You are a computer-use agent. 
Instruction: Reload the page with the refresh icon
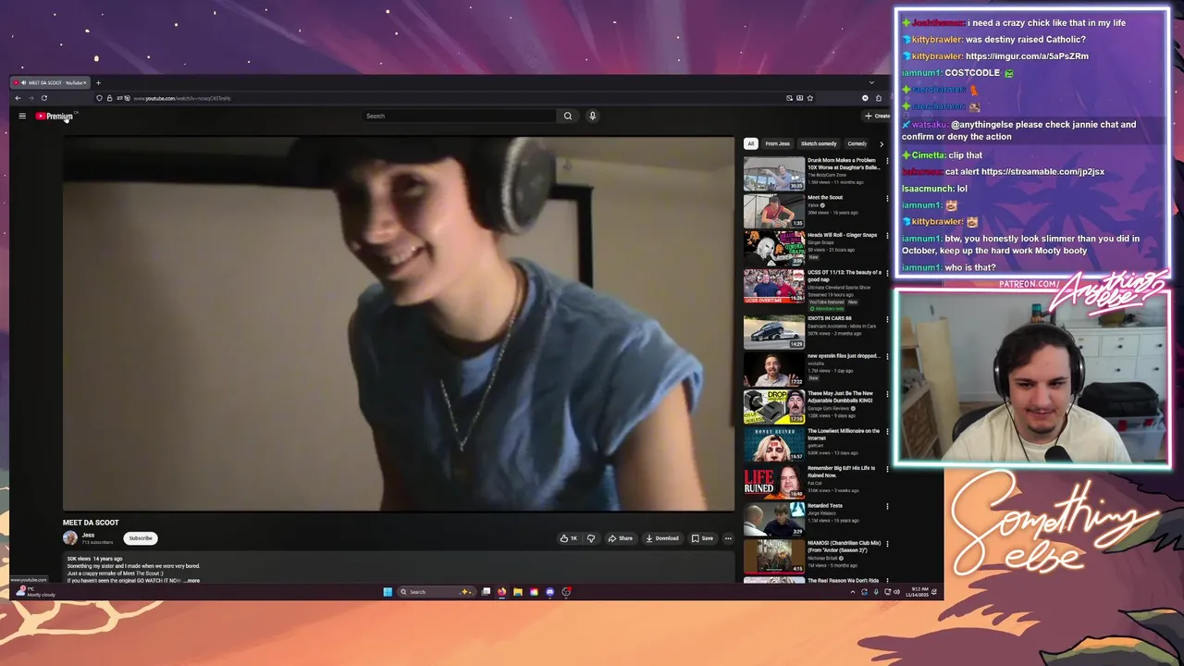(x=43, y=98)
